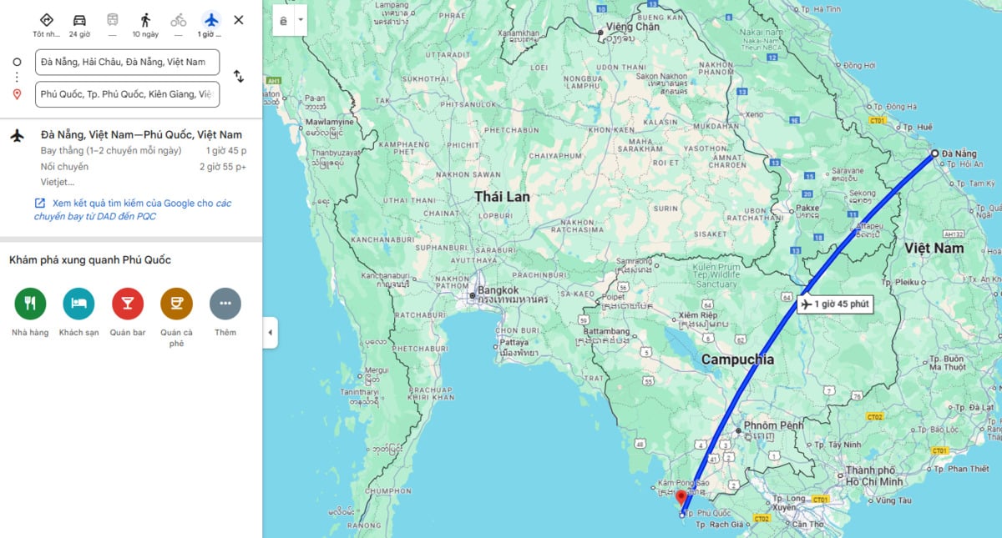
Task: Open Google flight results DAD to PQC link
Action: coord(133,209)
